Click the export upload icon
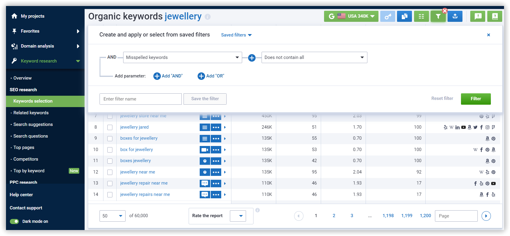 (455, 16)
